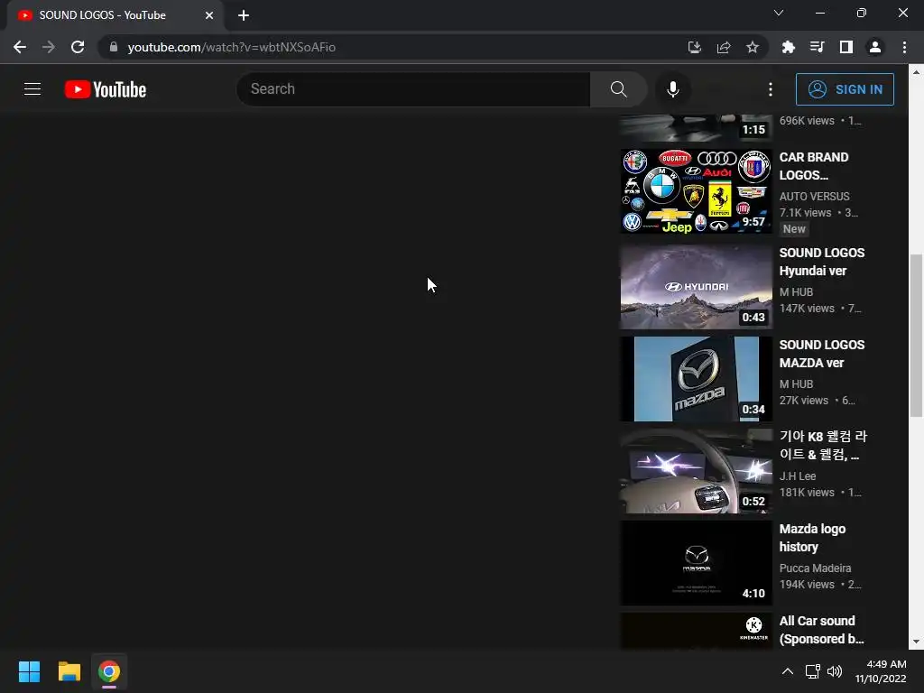This screenshot has height=693, width=924.
Task: Open media controls icon in Chrome toolbar
Action: click(818, 47)
